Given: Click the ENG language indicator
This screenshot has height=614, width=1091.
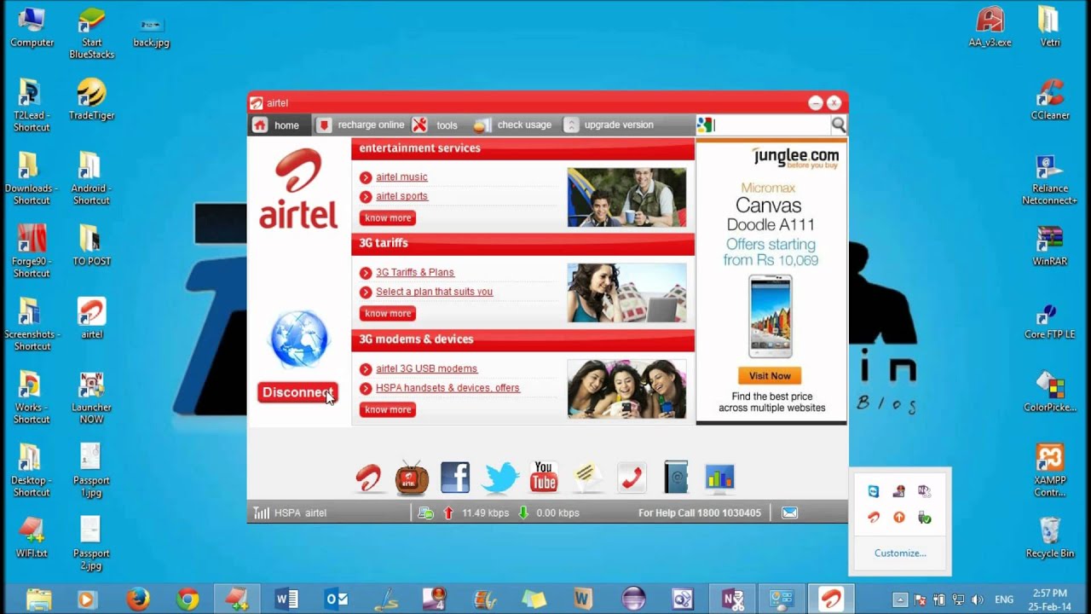Looking at the screenshot, I should click(x=1004, y=600).
